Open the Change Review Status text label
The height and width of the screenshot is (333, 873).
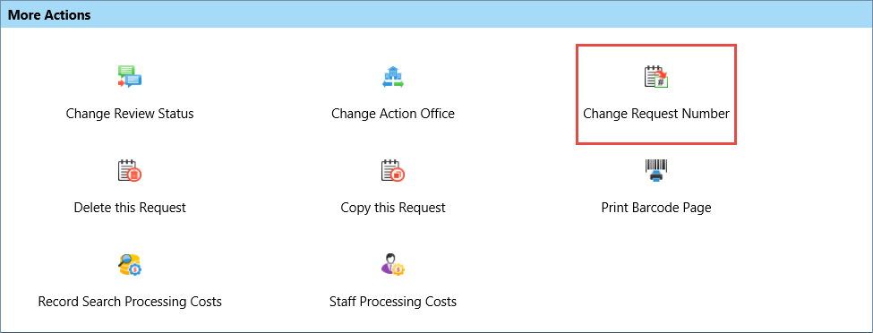(x=130, y=114)
